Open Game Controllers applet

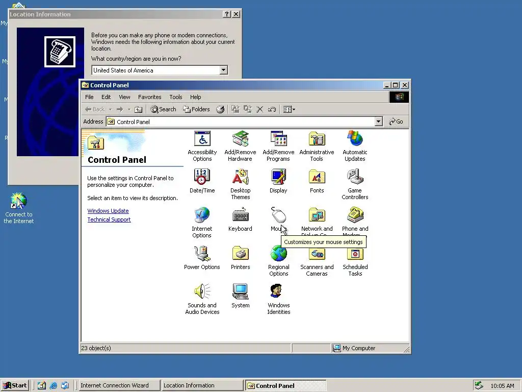coord(355,184)
